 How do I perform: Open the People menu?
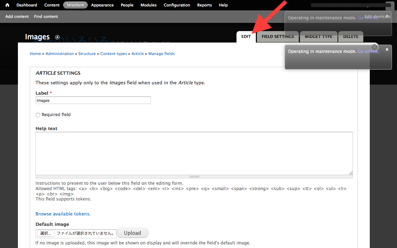(x=127, y=5)
